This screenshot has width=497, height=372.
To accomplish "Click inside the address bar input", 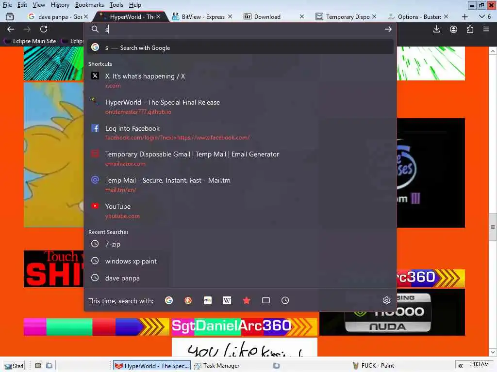I will click(241, 29).
